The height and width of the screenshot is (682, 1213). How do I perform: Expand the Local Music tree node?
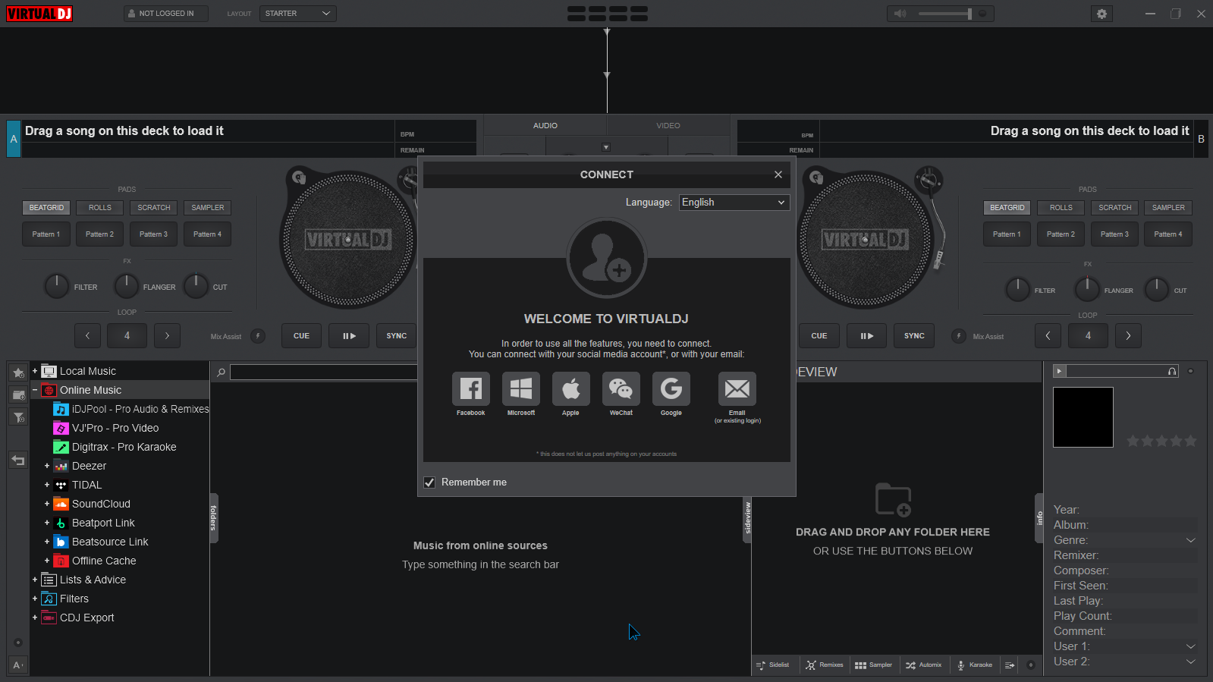pos(35,371)
